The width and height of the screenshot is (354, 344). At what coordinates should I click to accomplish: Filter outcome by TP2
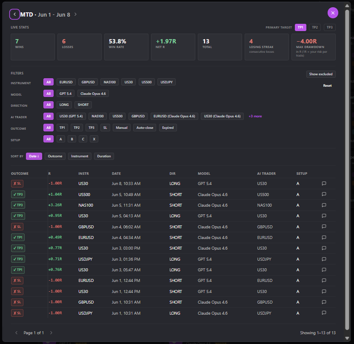click(x=77, y=128)
